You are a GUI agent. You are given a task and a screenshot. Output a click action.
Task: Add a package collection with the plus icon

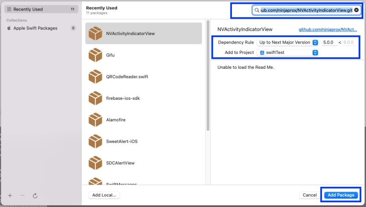click(10, 196)
